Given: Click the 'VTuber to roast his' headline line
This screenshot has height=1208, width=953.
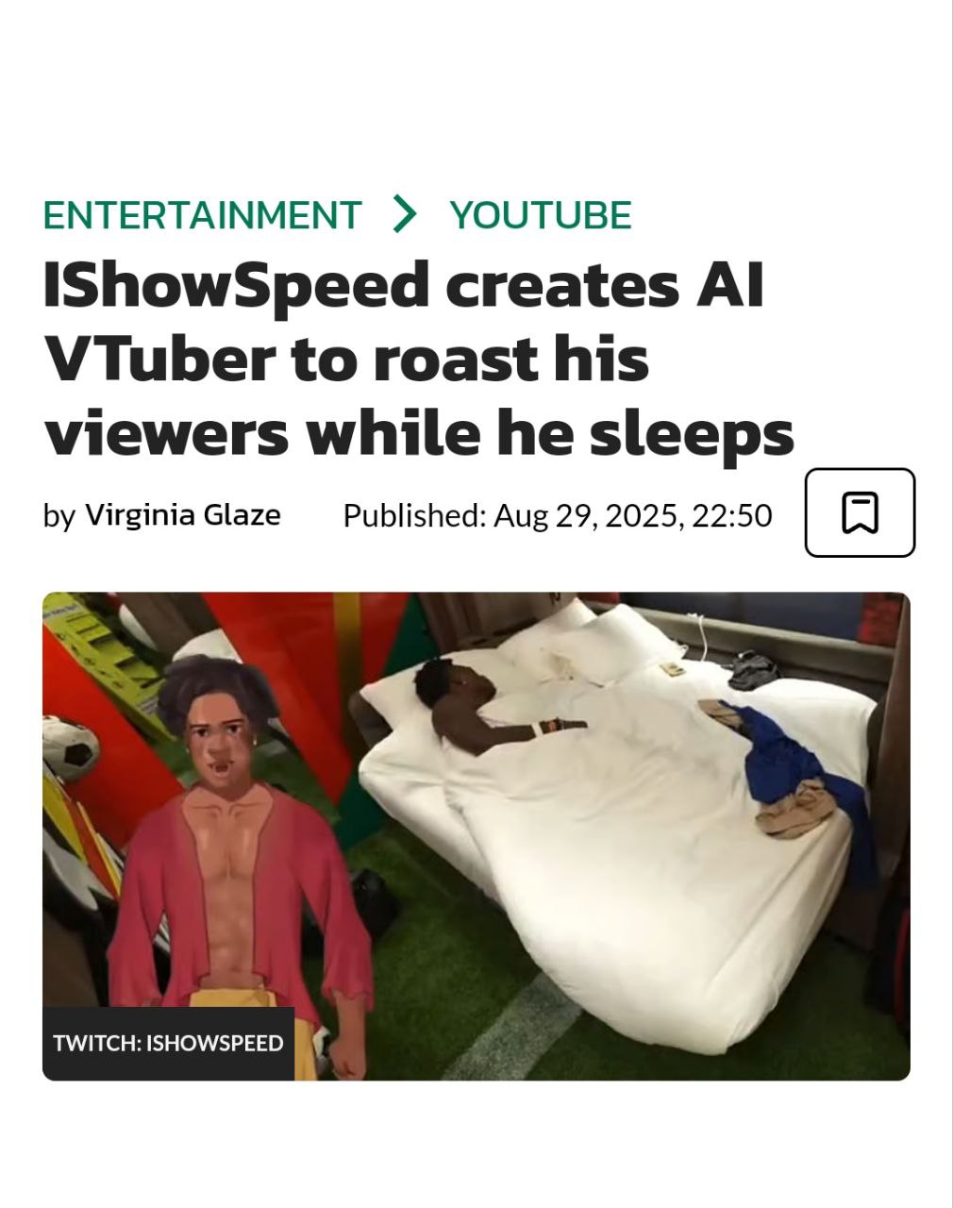Looking at the screenshot, I should (346, 359).
